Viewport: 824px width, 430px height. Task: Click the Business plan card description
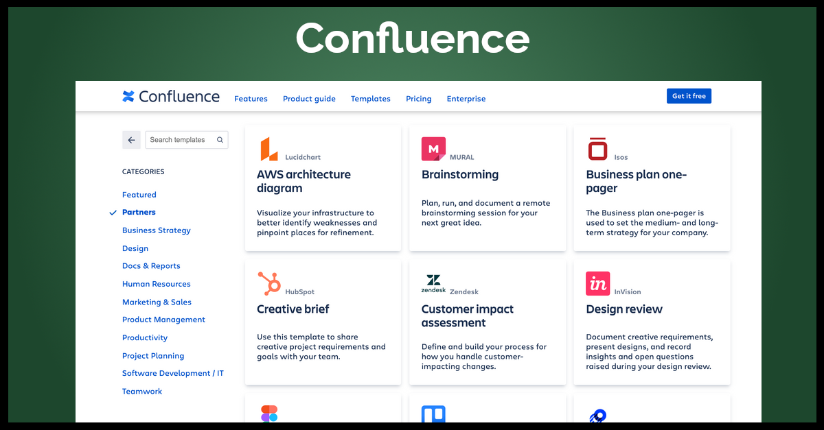(652, 223)
